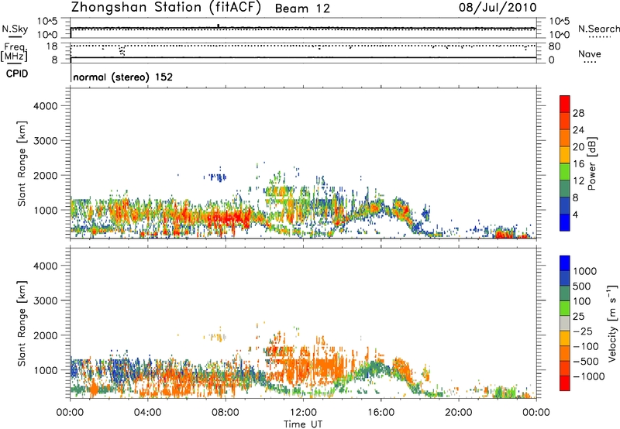Pick the red swatch below -1000 m/s
Viewport: 620px width, 429px height.
(565, 383)
